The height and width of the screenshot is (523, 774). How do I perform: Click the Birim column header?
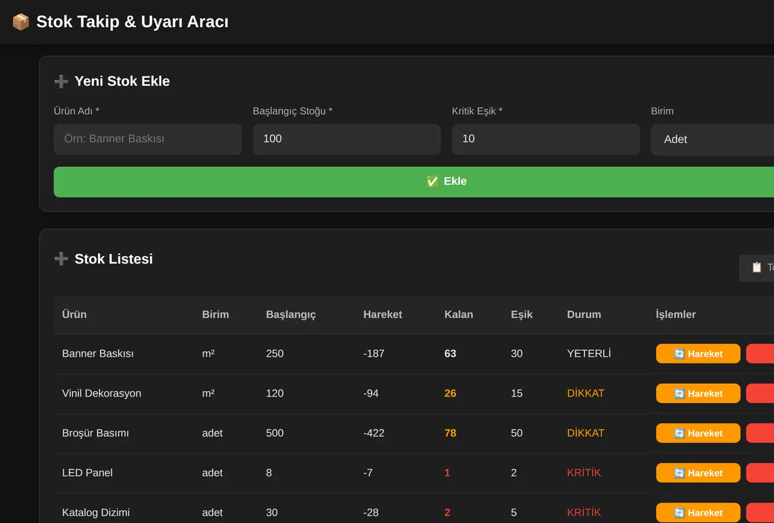[x=215, y=315]
